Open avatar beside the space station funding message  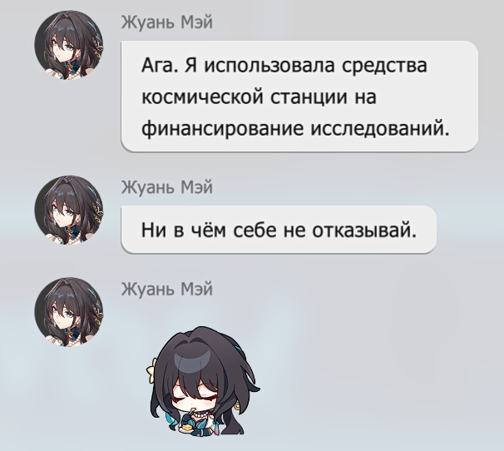pos(69,45)
